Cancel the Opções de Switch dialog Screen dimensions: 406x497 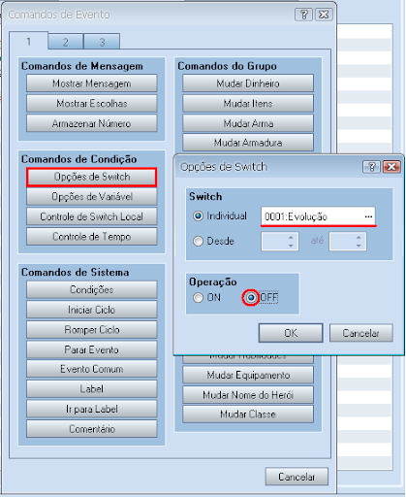click(x=361, y=333)
